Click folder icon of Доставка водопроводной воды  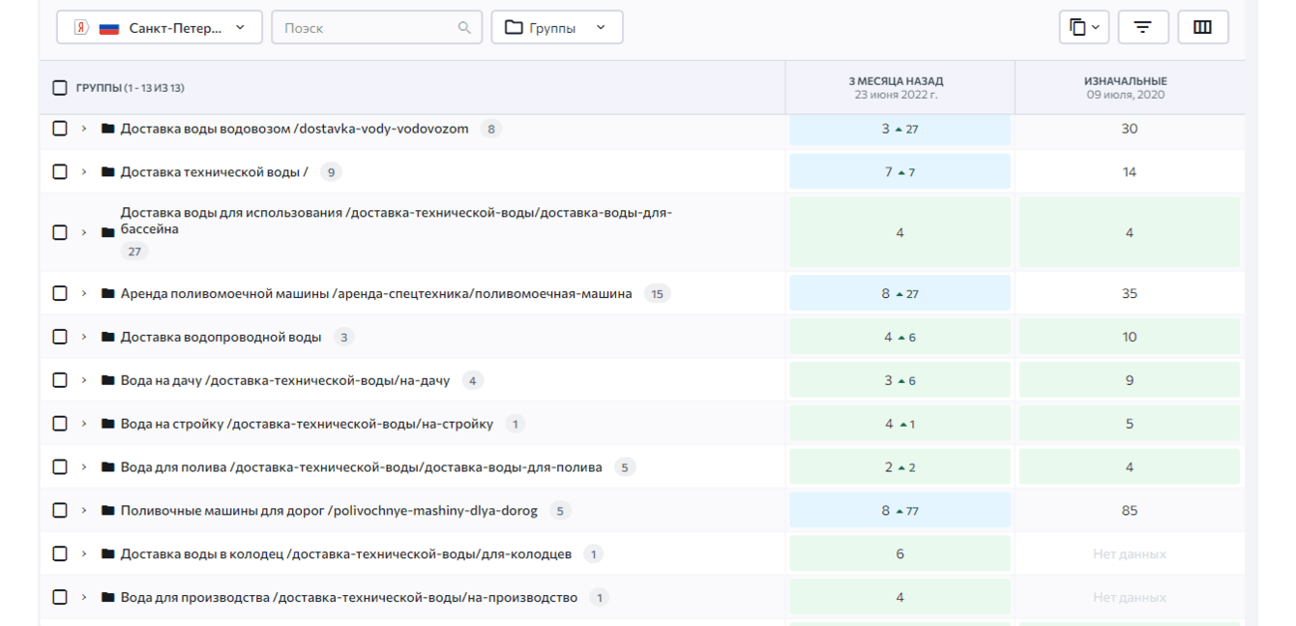tap(107, 337)
